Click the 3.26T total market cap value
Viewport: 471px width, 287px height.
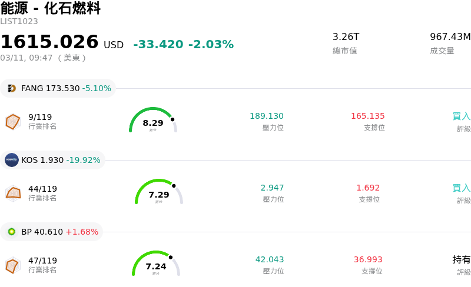coord(346,36)
